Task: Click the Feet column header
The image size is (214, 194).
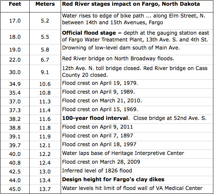Action: click(15, 4)
